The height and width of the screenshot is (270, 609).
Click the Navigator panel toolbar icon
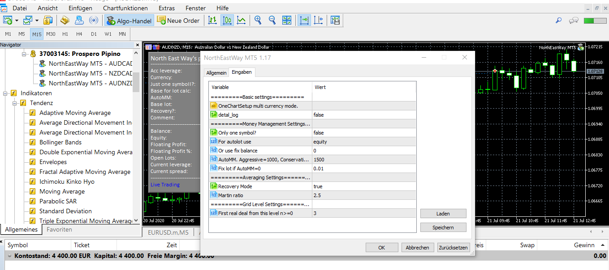tap(79, 20)
